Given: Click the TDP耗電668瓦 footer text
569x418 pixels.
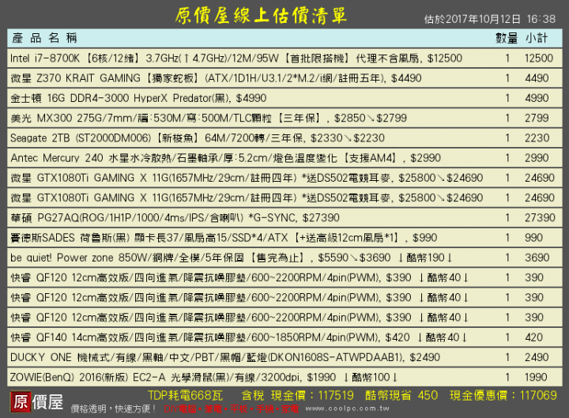Looking at the screenshot, I should click(185, 396).
